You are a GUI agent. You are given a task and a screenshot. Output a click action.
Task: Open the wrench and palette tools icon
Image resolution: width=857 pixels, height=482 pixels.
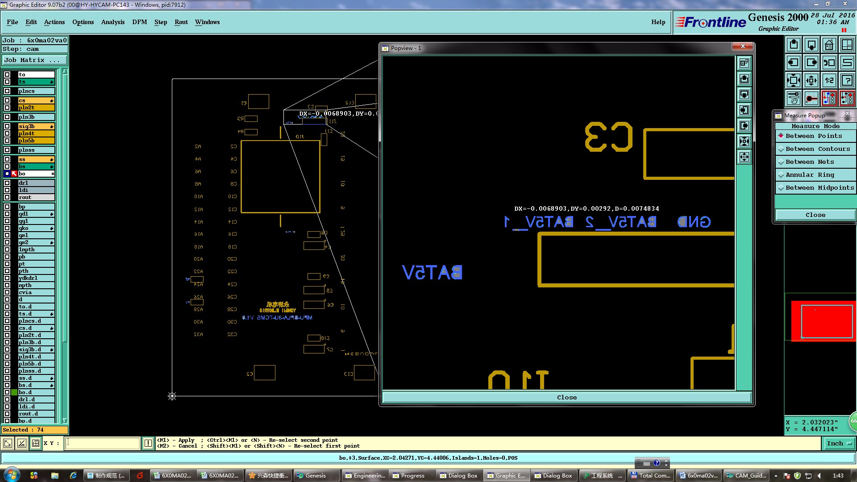(794, 98)
